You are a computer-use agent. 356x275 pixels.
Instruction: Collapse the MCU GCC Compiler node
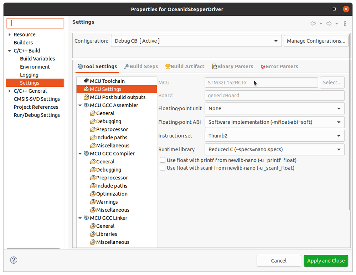point(80,154)
